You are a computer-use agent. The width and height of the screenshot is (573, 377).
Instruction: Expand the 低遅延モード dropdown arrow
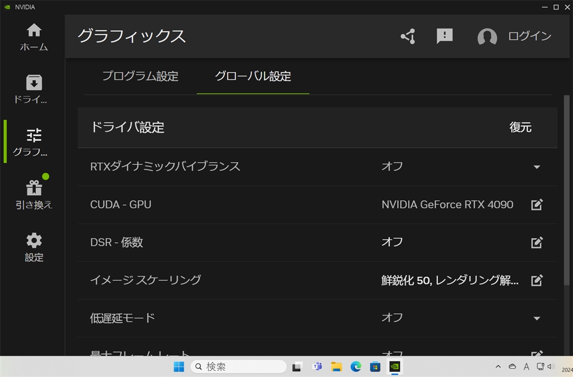click(537, 318)
